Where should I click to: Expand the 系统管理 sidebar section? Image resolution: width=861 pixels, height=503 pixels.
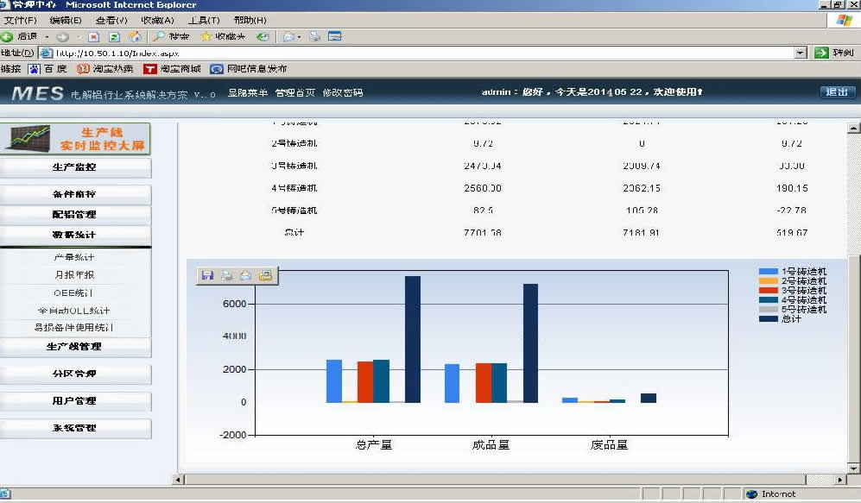[75, 428]
